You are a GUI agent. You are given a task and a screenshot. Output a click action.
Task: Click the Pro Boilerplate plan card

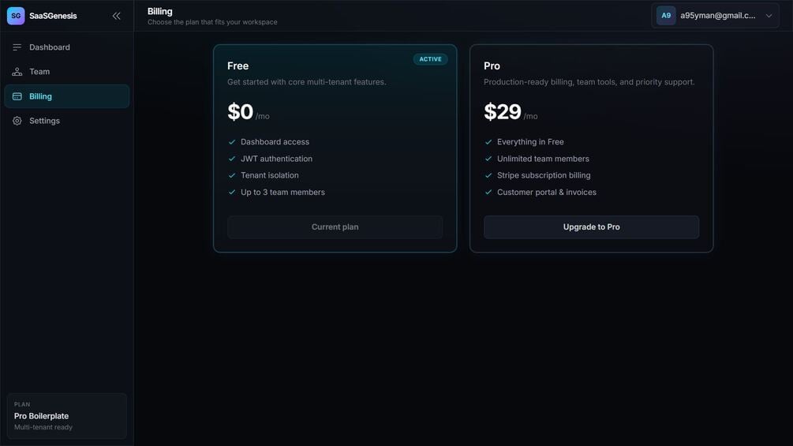67,416
